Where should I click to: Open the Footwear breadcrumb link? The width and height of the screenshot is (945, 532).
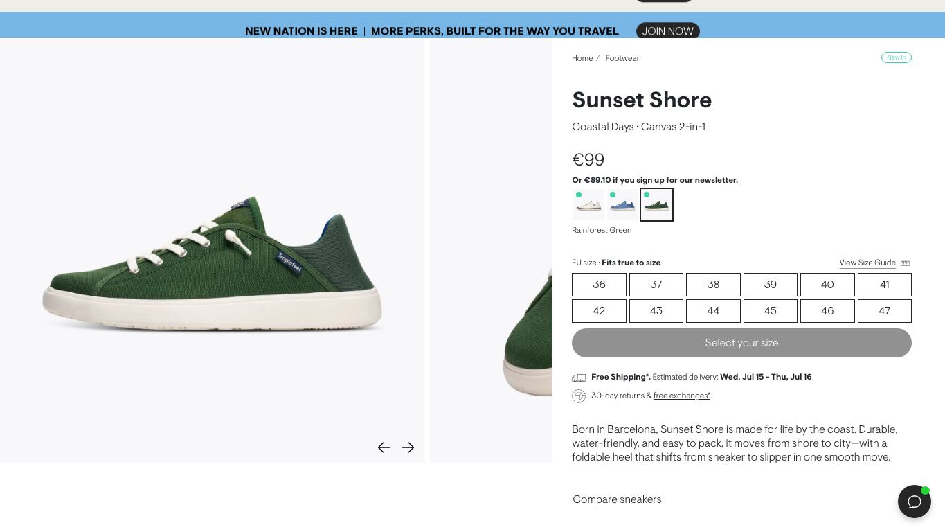[x=622, y=59]
